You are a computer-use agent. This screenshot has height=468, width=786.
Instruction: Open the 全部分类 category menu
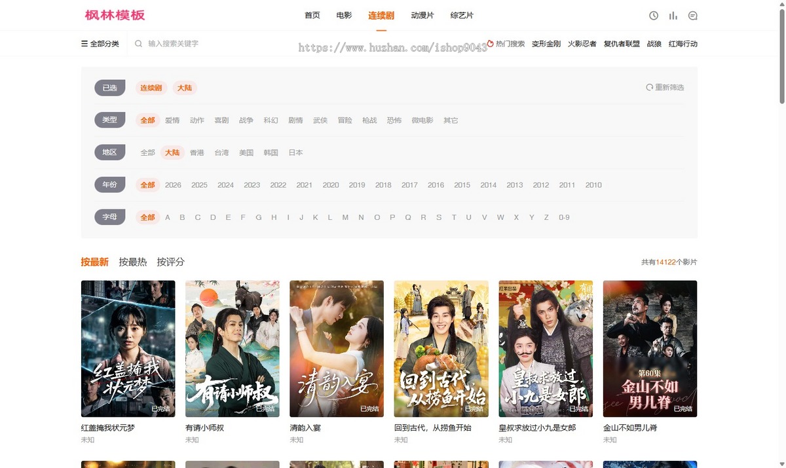pos(100,44)
